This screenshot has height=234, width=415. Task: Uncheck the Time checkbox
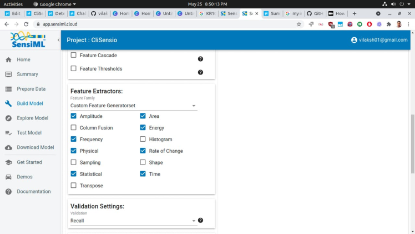pyautogui.click(x=143, y=174)
